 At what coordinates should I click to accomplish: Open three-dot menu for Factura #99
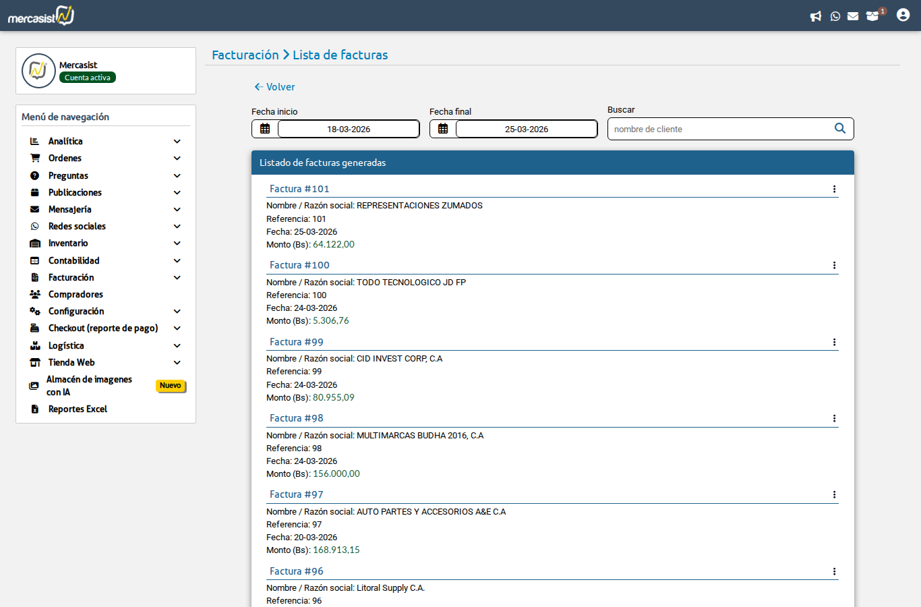[x=834, y=343]
